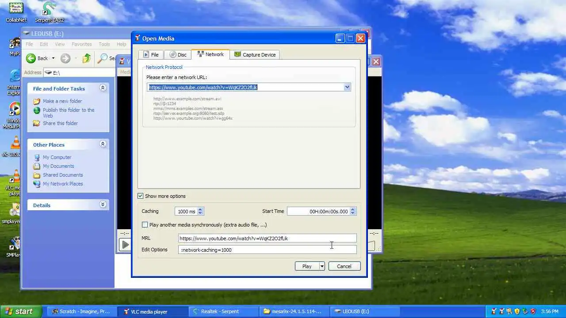Switch to Scratch taskbar item
Screen dimensions: 566x318
[83, 311]
